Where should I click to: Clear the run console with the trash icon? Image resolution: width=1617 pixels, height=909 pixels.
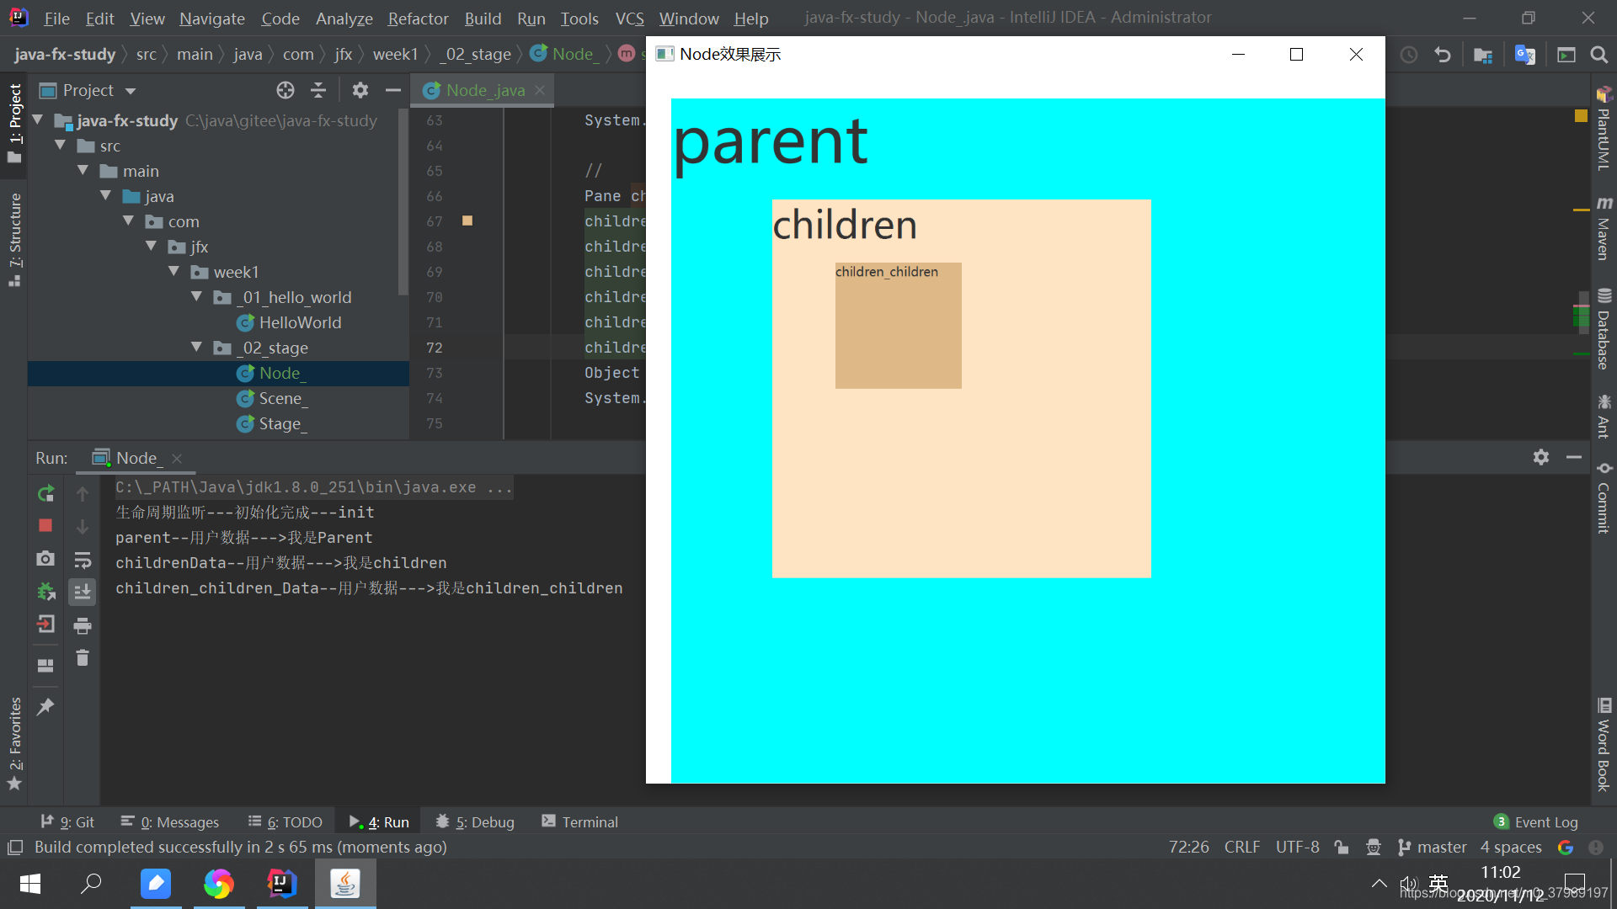(x=82, y=658)
